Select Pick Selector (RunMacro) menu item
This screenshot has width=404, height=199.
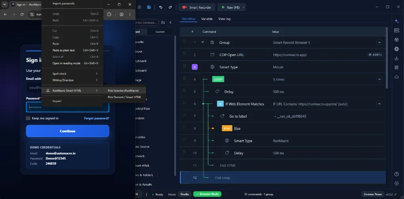pos(125,90)
